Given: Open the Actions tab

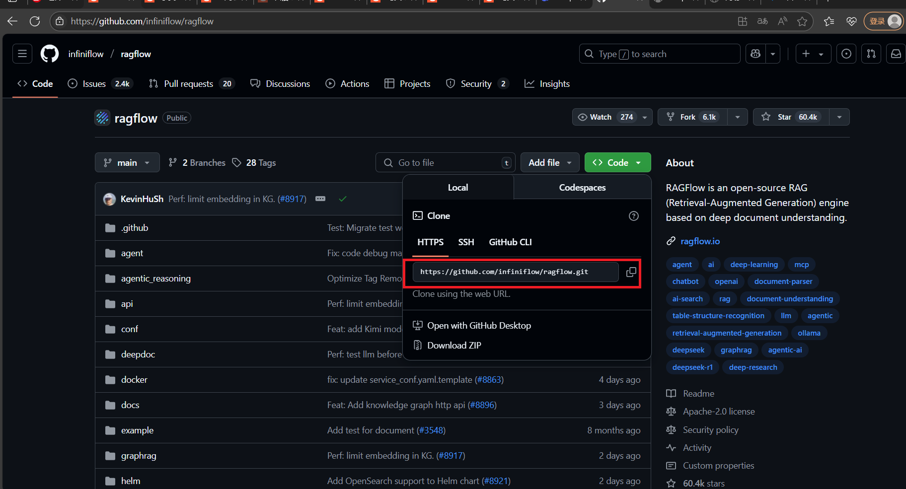Looking at the screenshot, I should click(347, 84).
